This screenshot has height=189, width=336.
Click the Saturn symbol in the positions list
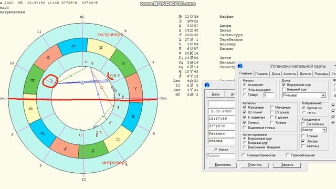180,44
